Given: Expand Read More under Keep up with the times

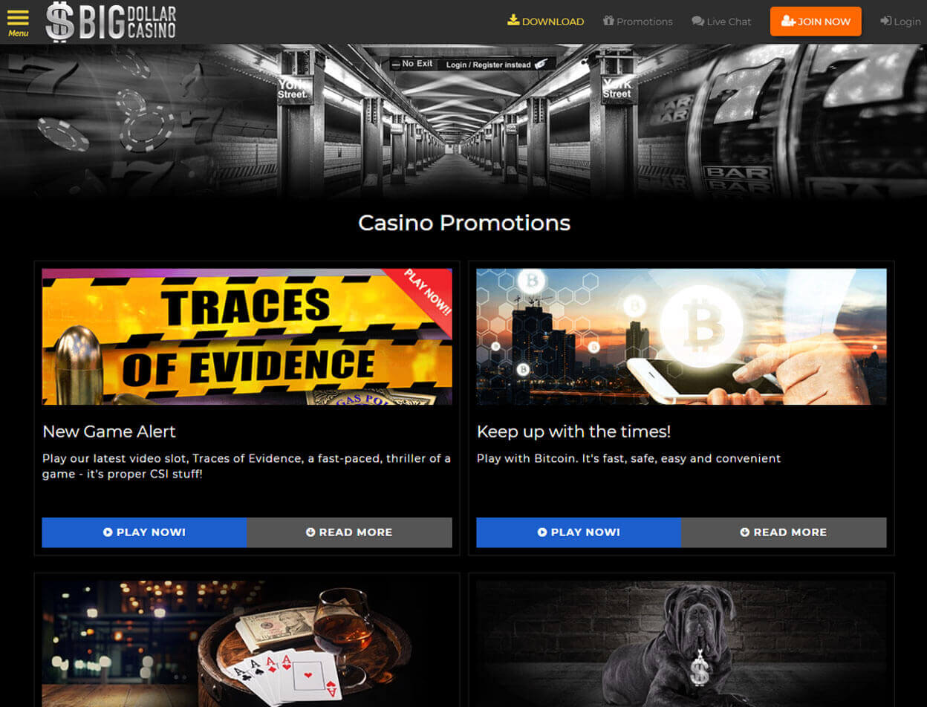Looking at the screenshot, I should coord(784,532).
